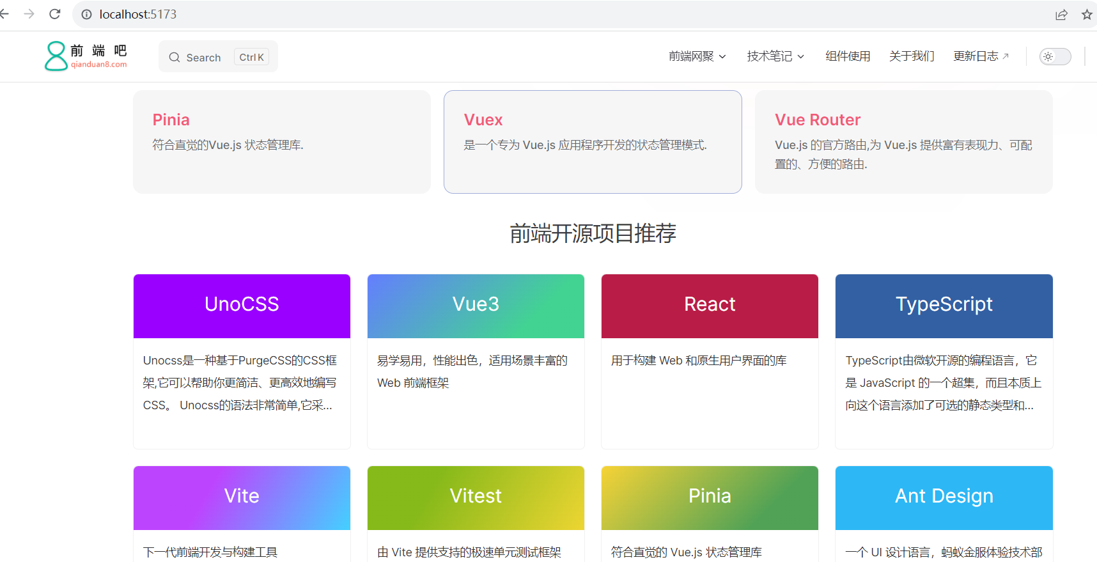Click the browser back arrow
This screenshot has height=562, width=1097.
click(x=4, y=14)
